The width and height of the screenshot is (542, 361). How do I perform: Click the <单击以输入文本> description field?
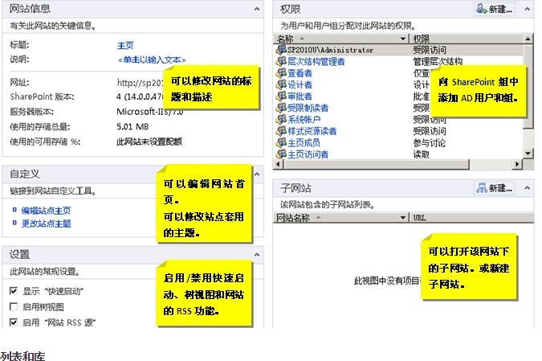(x=153, y=59)
